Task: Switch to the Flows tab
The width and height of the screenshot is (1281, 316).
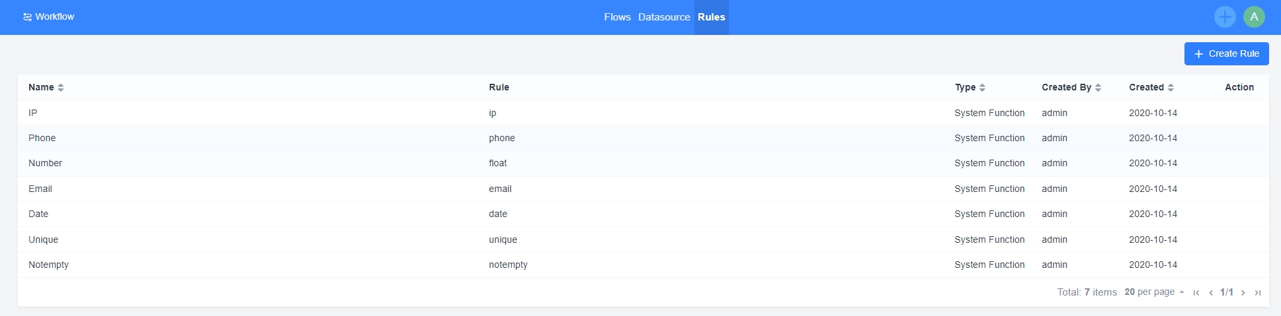Action: pos(617,17)
